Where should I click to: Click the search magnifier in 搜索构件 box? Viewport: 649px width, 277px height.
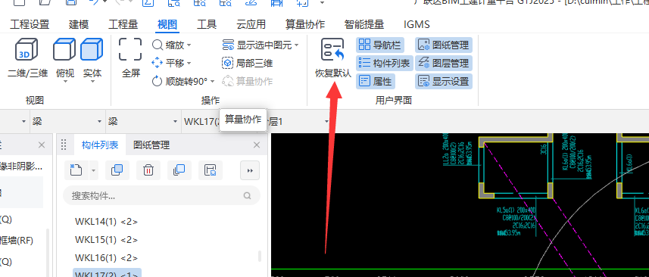coord(248,195)
